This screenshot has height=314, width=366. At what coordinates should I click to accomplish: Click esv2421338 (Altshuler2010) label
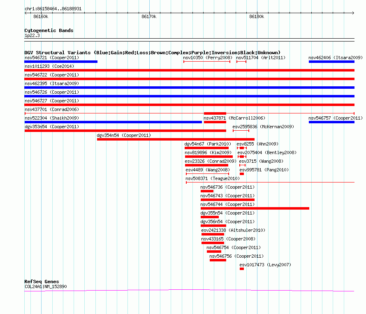(233, 230)
